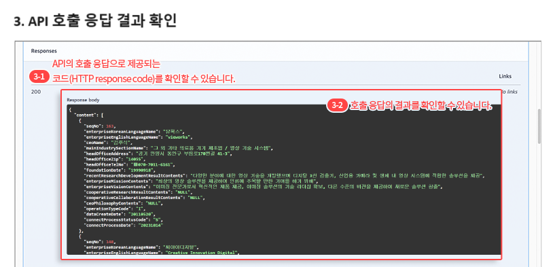Viewport: 557px width, 267px height.
Task: Click the enterpriseKoreanLanguageName "뷰웍스" line
Action: 134,132
